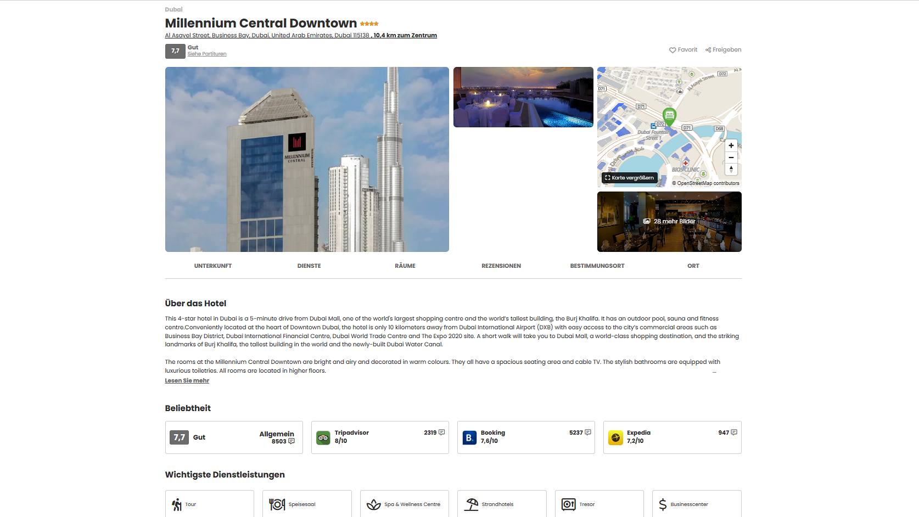The width and height of the screenshot is (919, 517).
Task: Click the four-star rating icons
Action: click(369, 24)
